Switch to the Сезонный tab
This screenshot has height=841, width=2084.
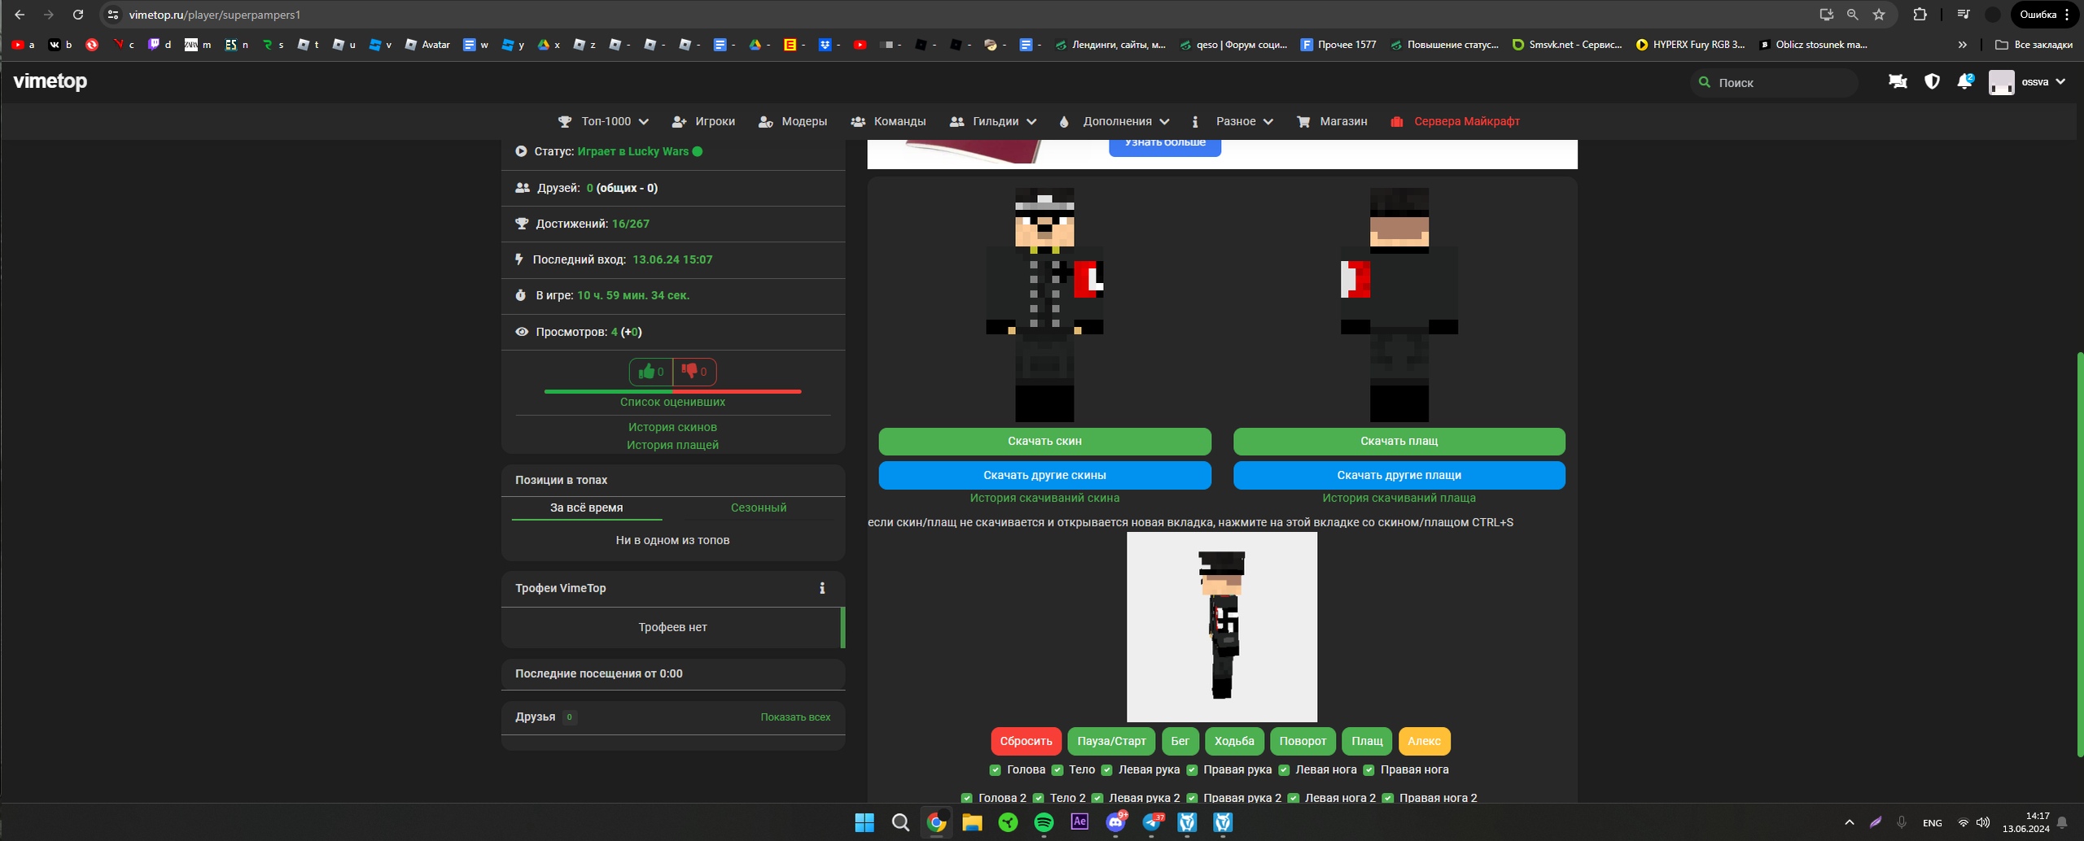(758, 508)
